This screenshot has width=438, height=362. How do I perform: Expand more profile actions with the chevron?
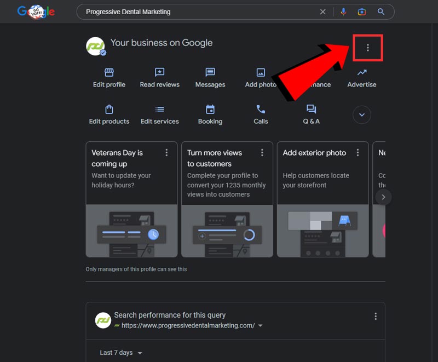point(362,114)
